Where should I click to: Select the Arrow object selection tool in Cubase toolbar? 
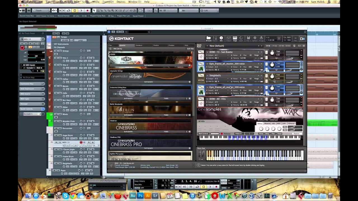point(94,11)
